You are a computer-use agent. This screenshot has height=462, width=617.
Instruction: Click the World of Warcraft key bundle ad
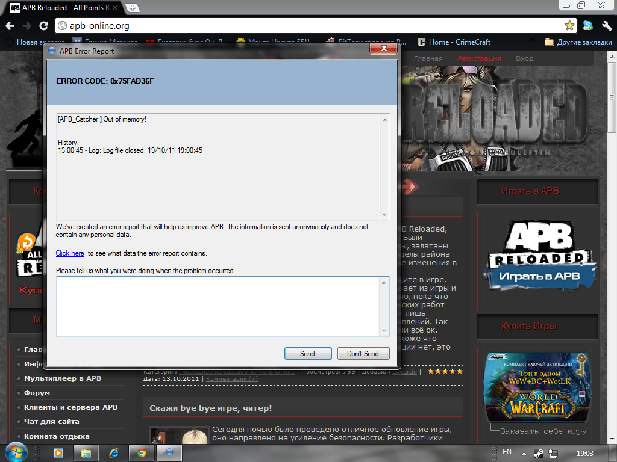[x=537, y=387]
